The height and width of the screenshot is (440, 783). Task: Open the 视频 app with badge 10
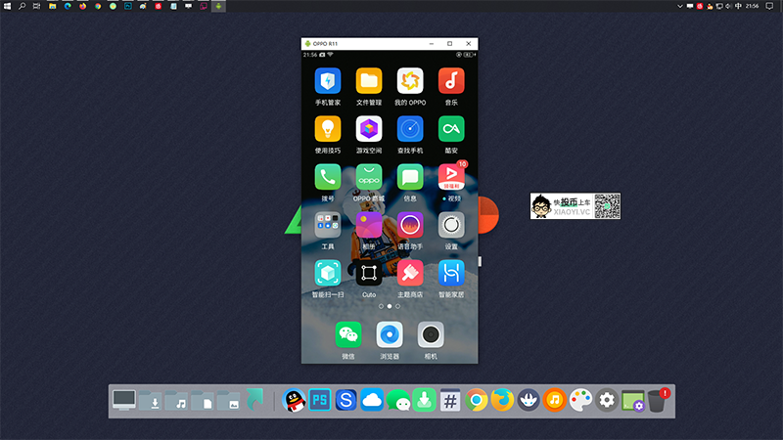[x=451, y=177]
